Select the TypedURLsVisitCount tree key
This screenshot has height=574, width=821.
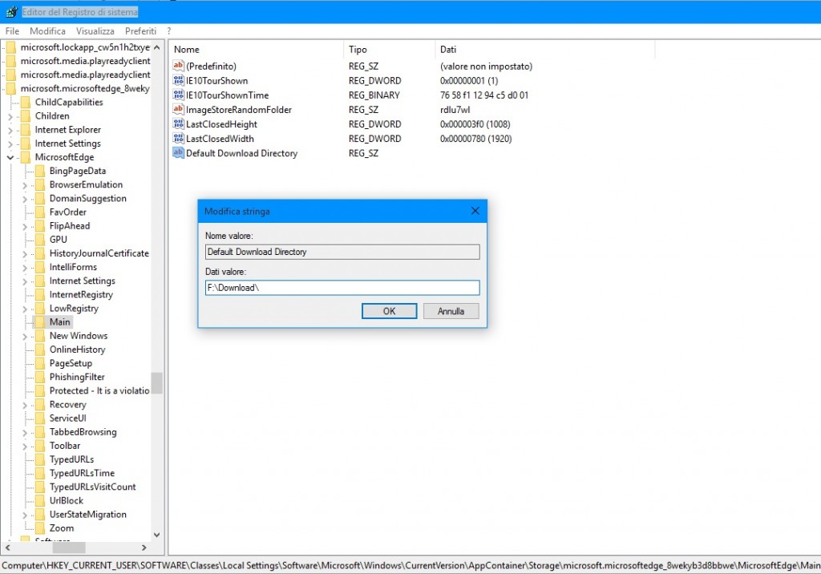pos(92,487)
